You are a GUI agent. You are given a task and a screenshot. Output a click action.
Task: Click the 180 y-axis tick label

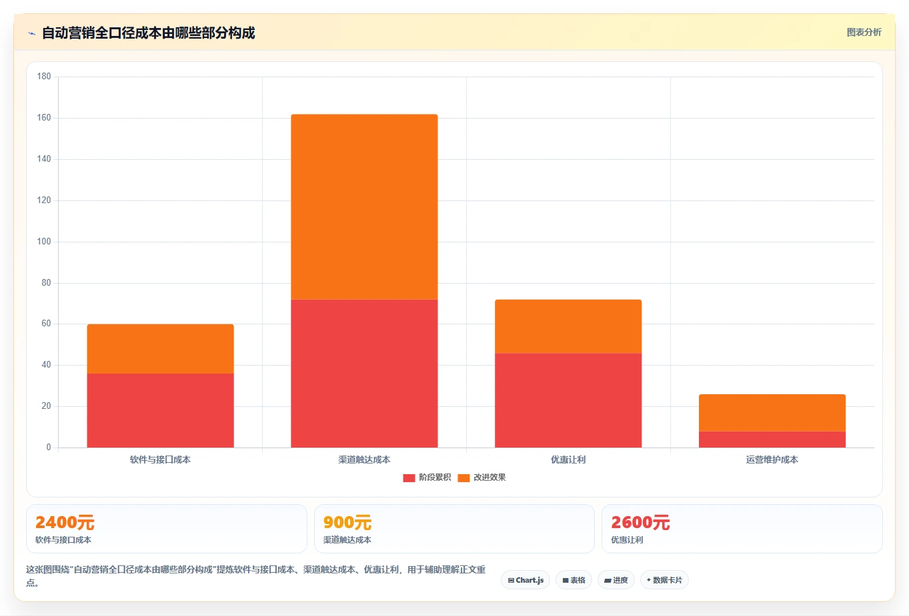click(x=44, y=77)
